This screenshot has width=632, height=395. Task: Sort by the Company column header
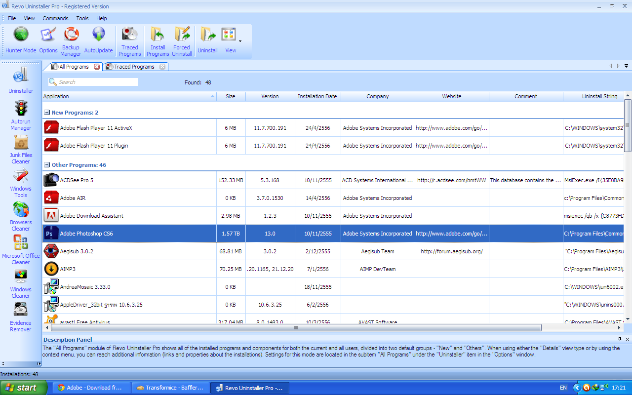click(x=378, y=96)
